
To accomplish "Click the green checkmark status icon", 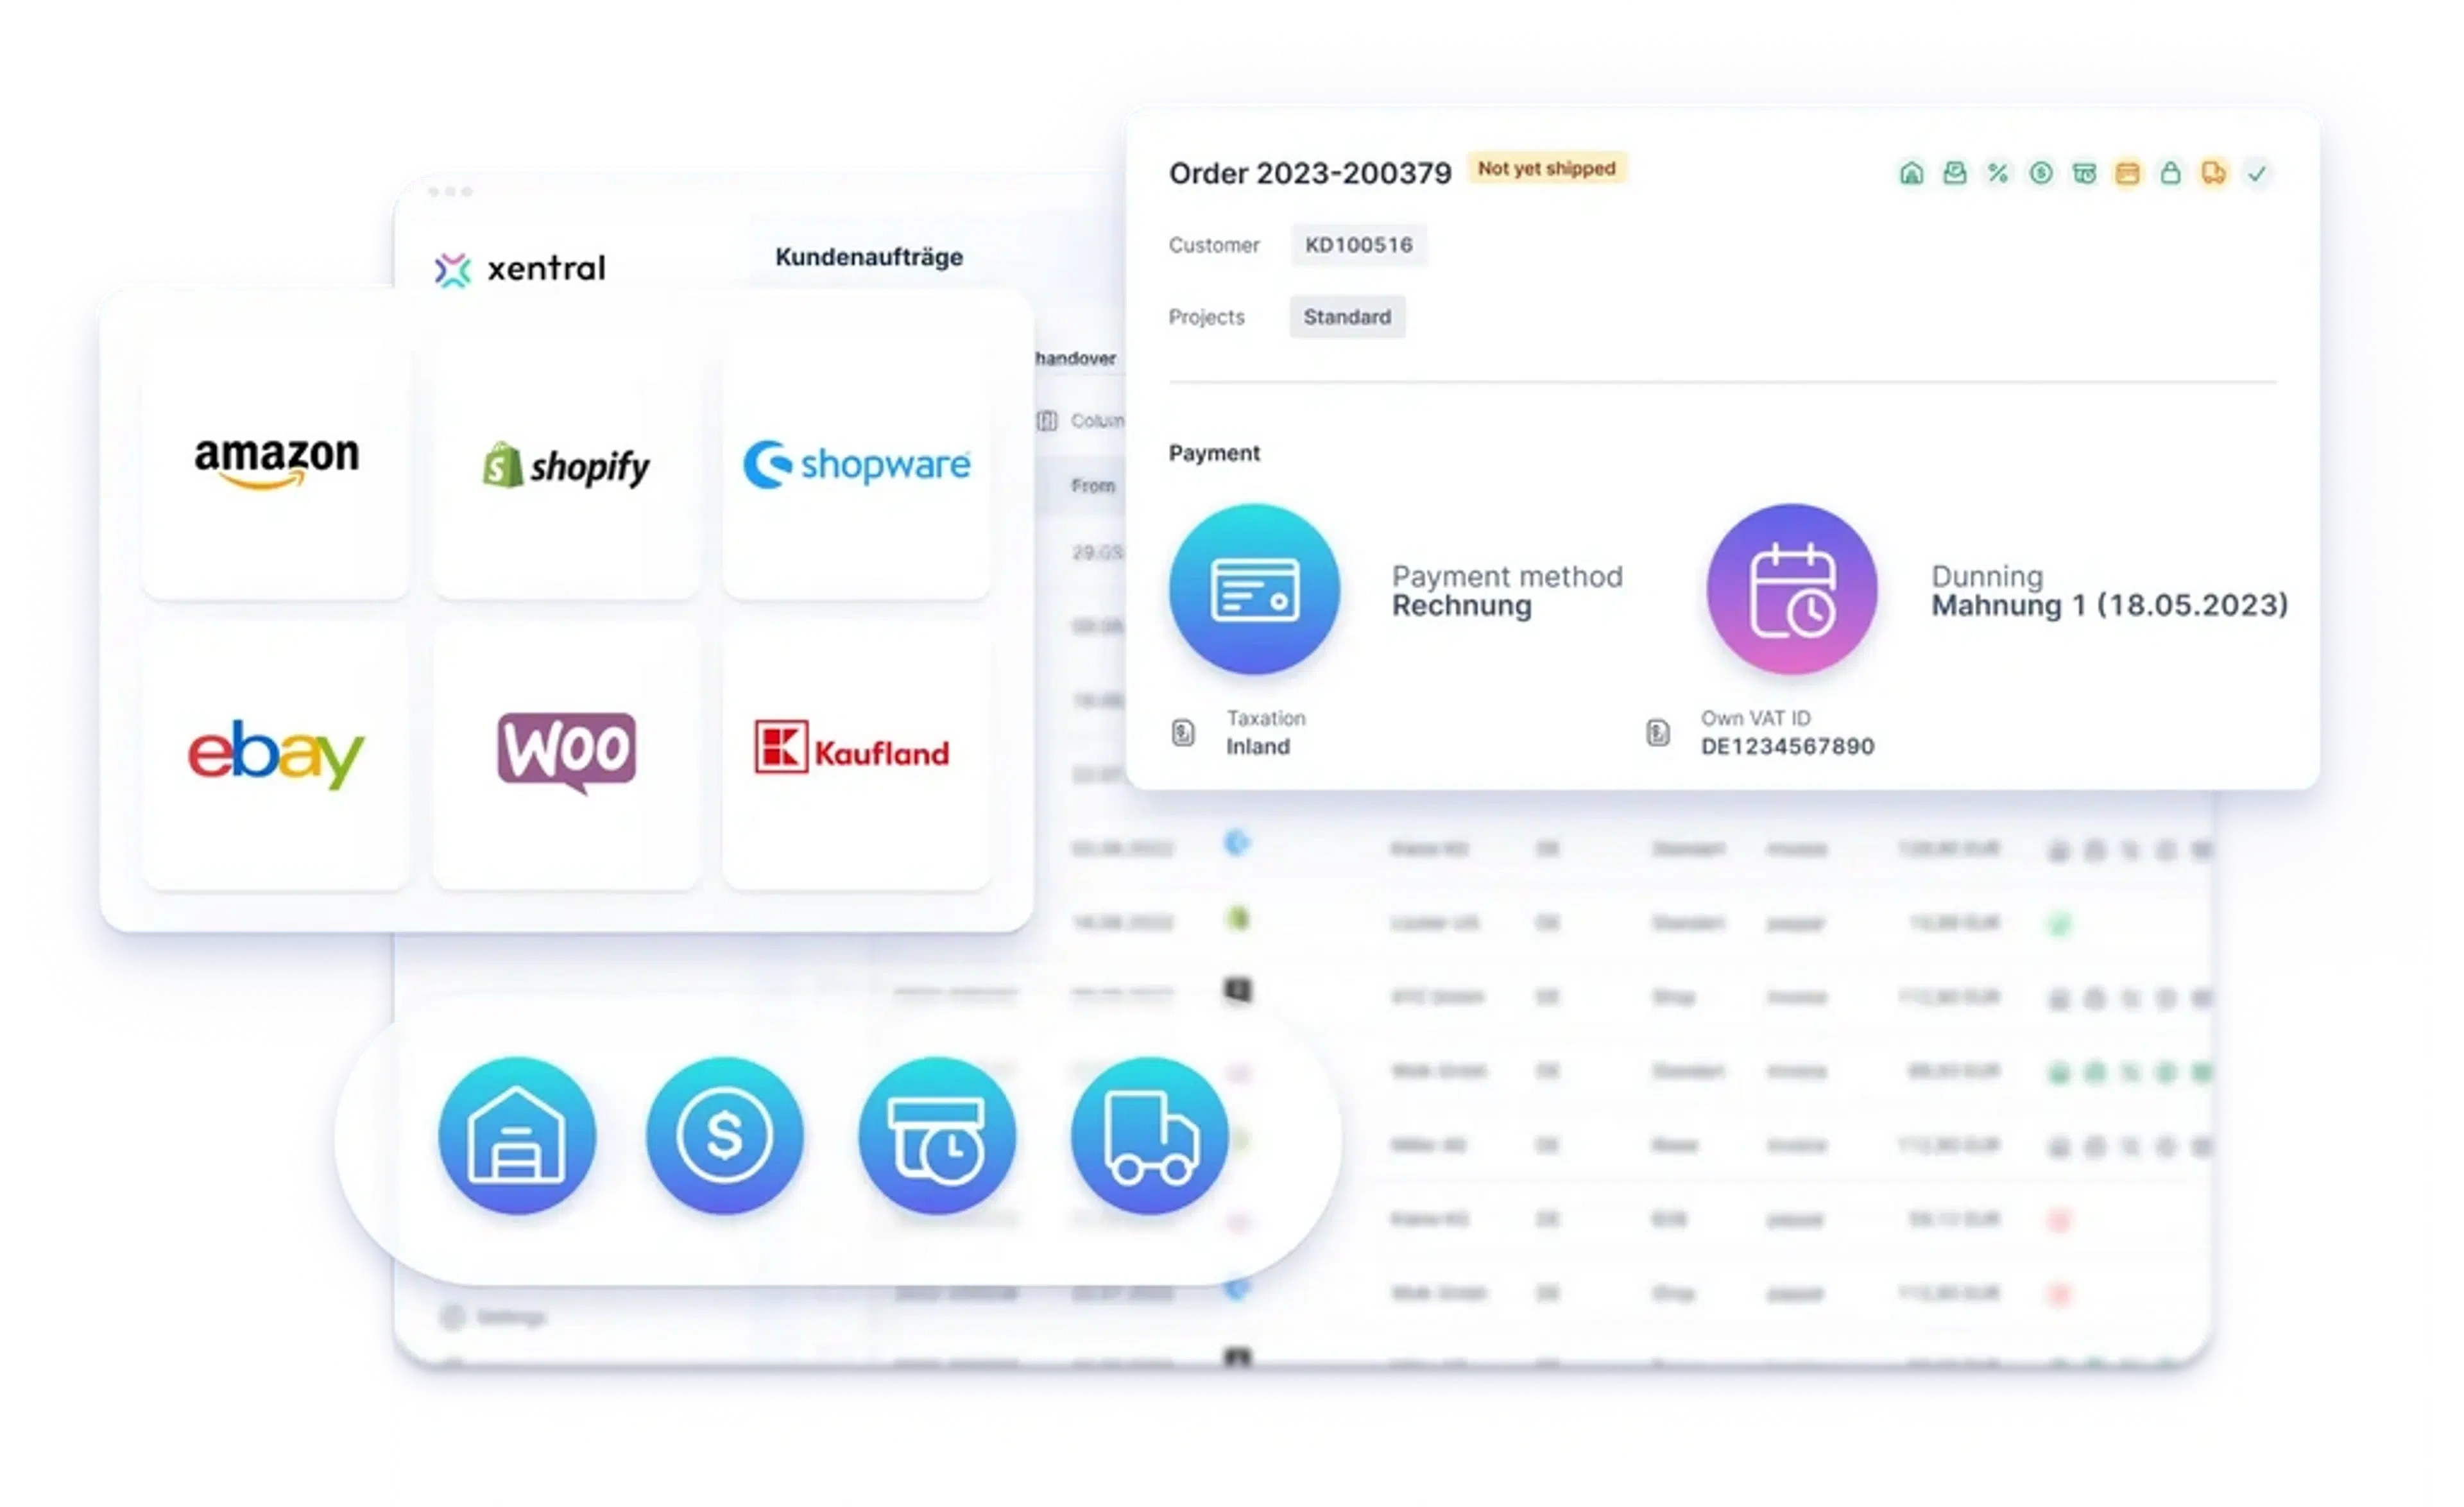I will point(2257,173).
